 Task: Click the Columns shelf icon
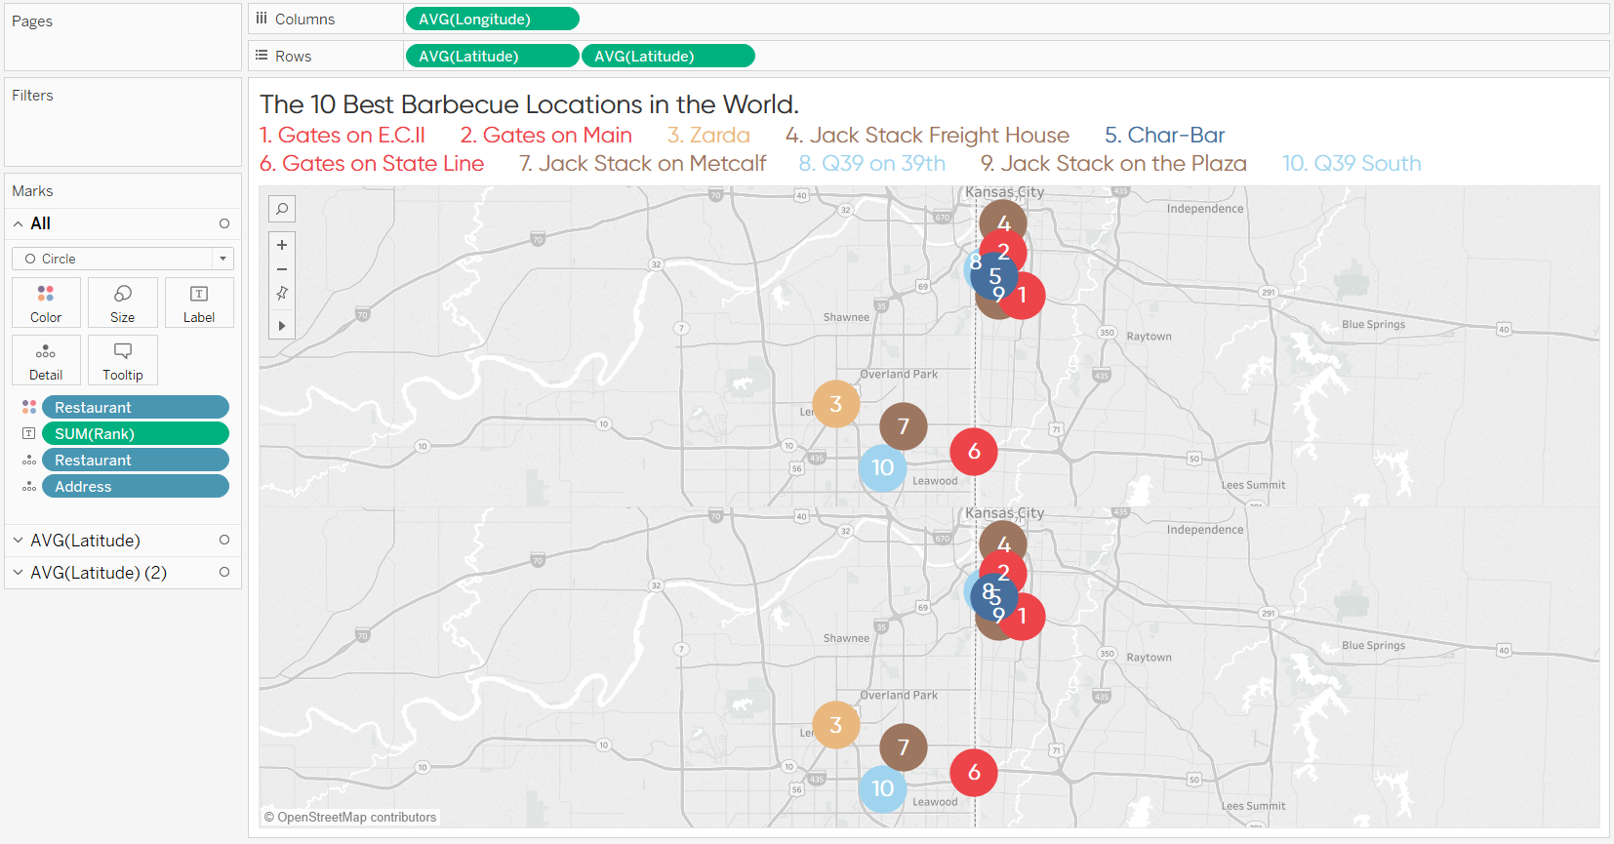point(262,19)
